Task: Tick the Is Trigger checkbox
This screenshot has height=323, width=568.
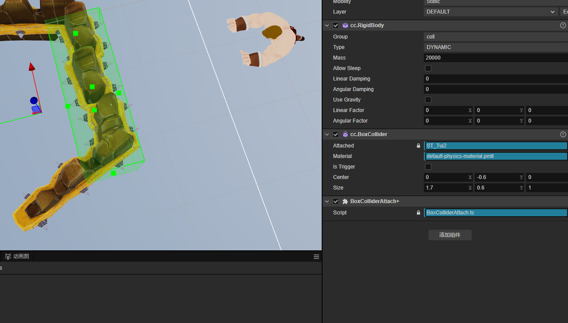Action: 428,167
